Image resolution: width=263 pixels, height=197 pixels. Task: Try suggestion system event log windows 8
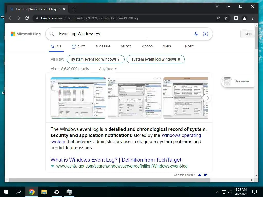[155, 59]
